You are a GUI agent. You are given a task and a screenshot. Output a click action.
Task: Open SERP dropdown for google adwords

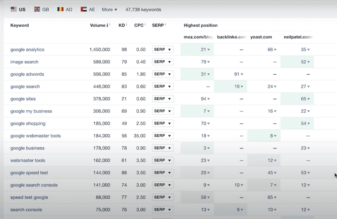click(x=163, y=74)
